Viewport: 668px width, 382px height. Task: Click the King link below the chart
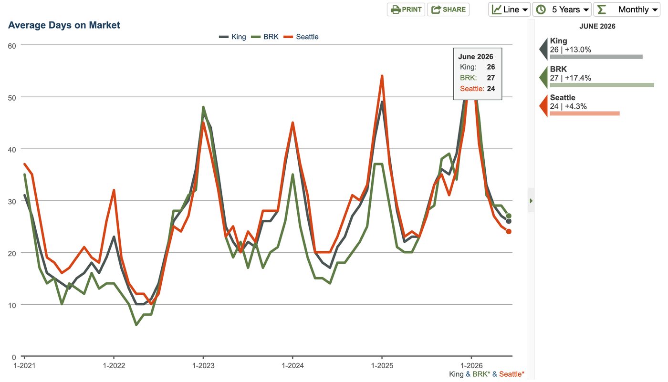[x=456, y=374]
